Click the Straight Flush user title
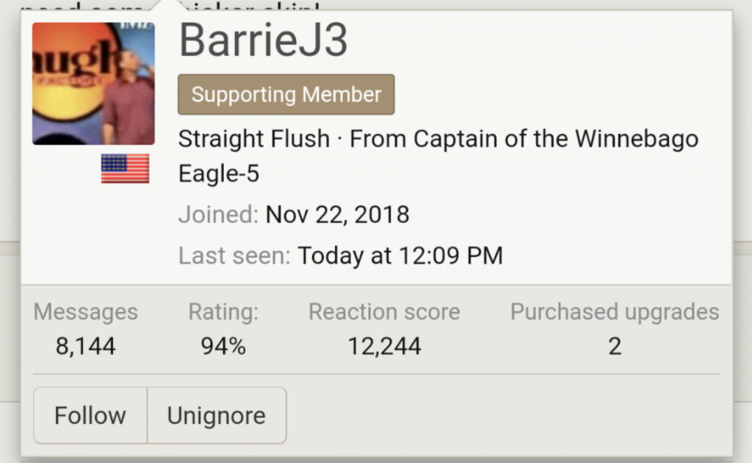Image resolution: width=752 pixels, height=463 pixels. pos(253,139)
